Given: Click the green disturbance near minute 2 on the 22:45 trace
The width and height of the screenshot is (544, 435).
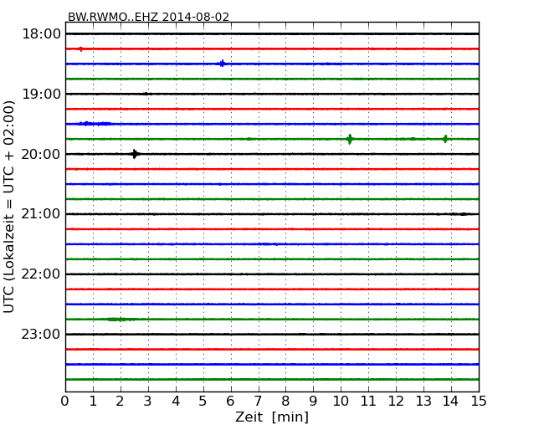Looking at the screenshot, I should tap(120, 319).
